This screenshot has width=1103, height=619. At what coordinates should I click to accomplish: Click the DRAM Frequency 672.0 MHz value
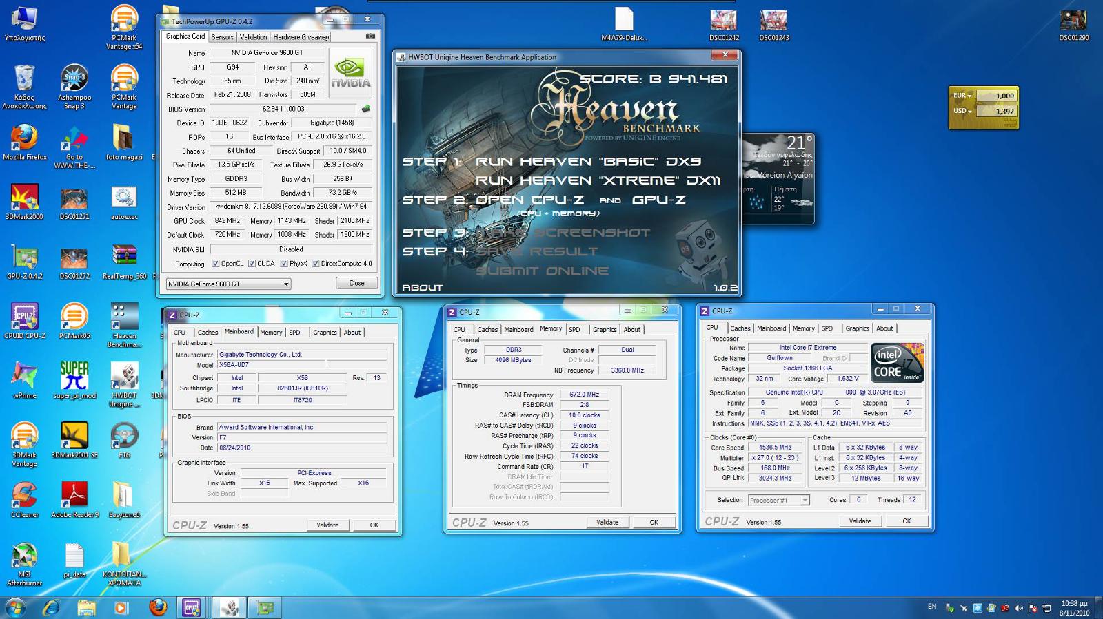(584, 395)
